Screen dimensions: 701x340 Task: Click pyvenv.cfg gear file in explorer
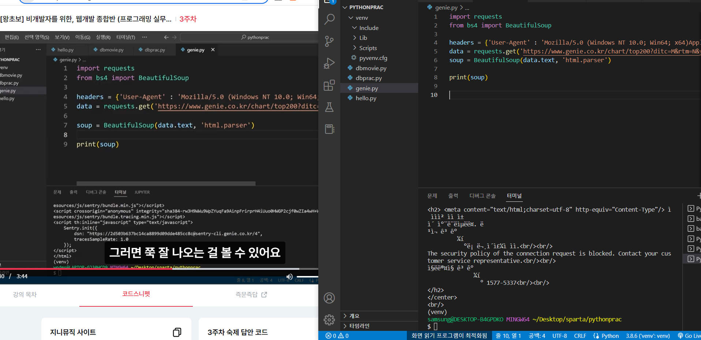click(373, 58)
